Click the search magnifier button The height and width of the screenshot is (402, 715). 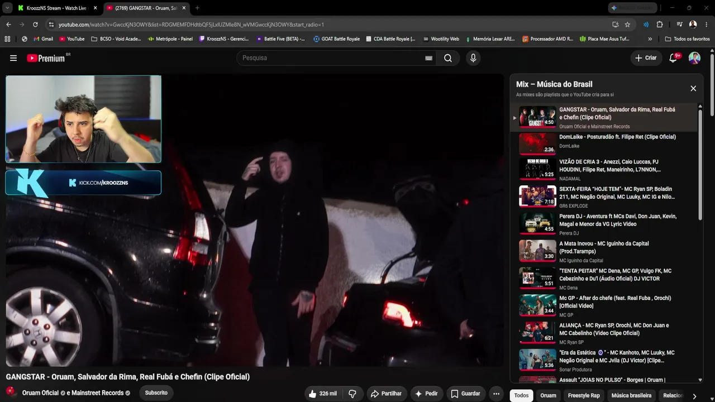[x=448, y=58]
